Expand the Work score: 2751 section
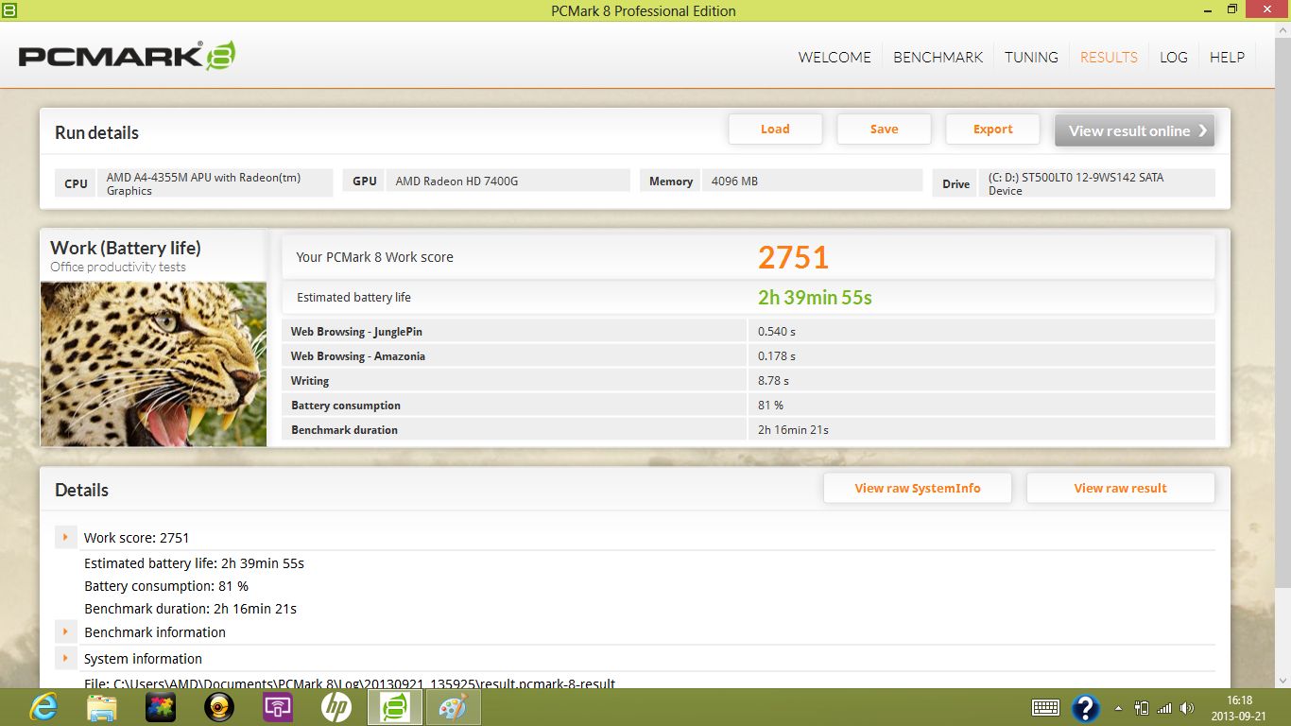Viewport: 1291px width, 726px height. (x=65, y=537)
